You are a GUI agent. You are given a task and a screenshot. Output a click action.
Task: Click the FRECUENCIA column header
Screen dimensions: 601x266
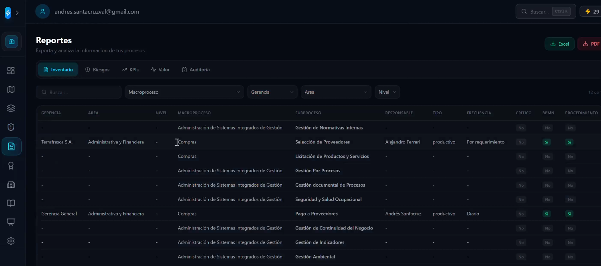[479, 113]
